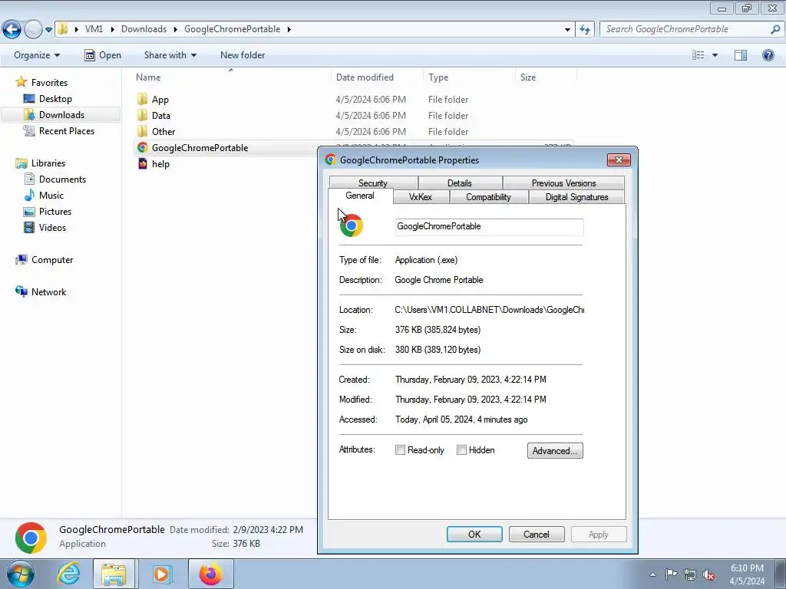Select Downloads in the address breadcrumb

point(144,29)
